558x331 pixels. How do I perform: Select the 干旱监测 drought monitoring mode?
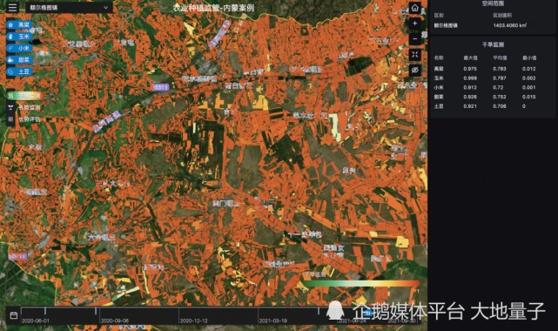point(25,96)
